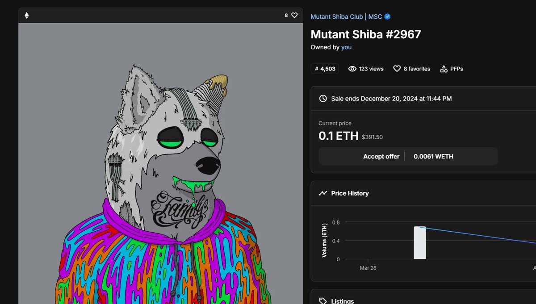Click the white volume bar in the chart

click(420, 243)
